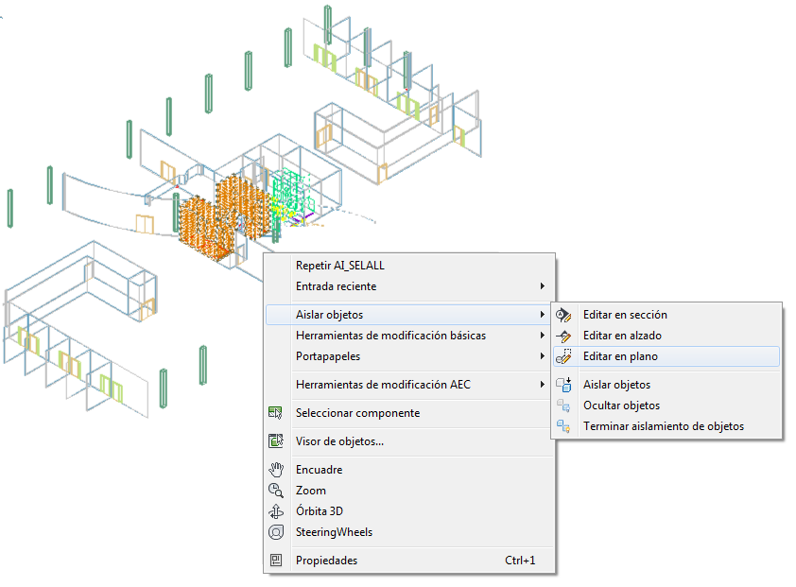This screenshot has width=796, height=587.
Task: Select Aislar objetos in main context menu
Action: pyautogui.click(x=409, y=315)
